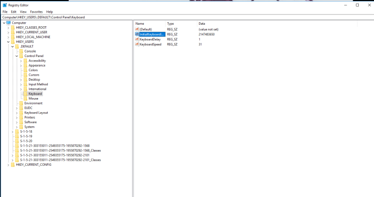Expand the Accessibility key arrow
The width and height of the screenshot is (374, 197).
click(21, 61)
